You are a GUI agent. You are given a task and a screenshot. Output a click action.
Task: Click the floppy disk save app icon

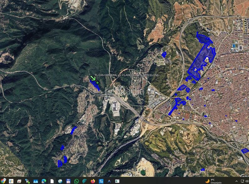click(68, 181)
